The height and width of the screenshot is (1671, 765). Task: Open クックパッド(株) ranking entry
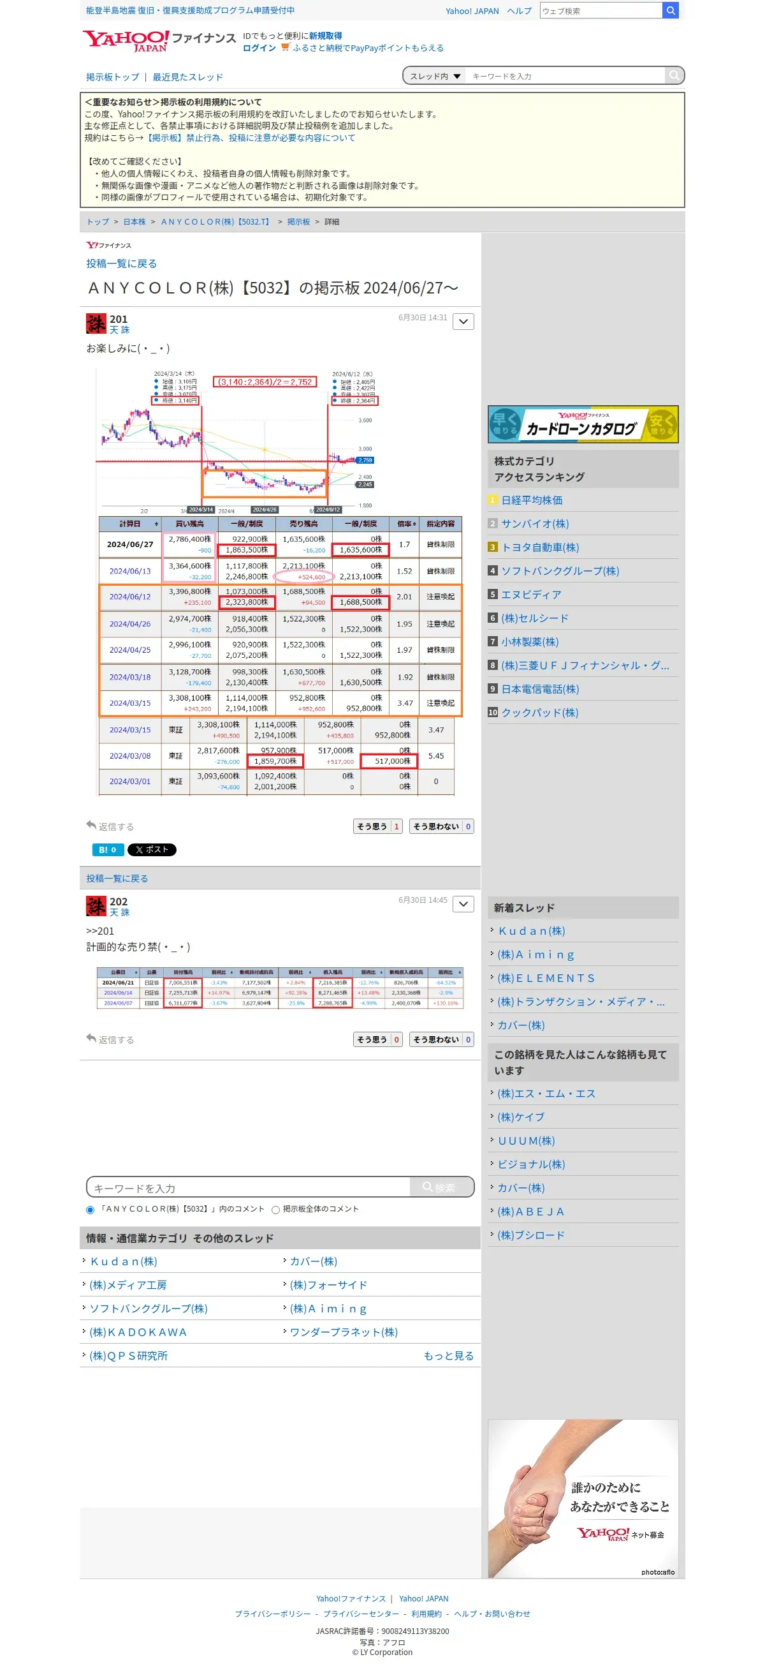pos(540,712)
